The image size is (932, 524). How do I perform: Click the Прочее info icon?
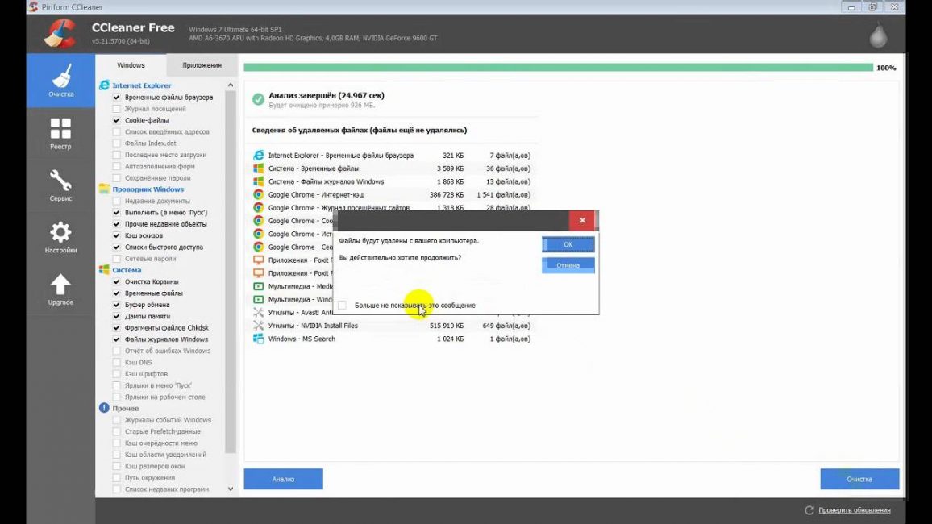104,408
